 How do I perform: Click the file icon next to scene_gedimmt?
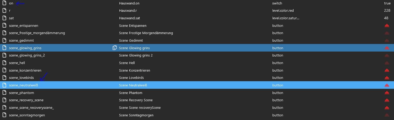pos(4,40)
